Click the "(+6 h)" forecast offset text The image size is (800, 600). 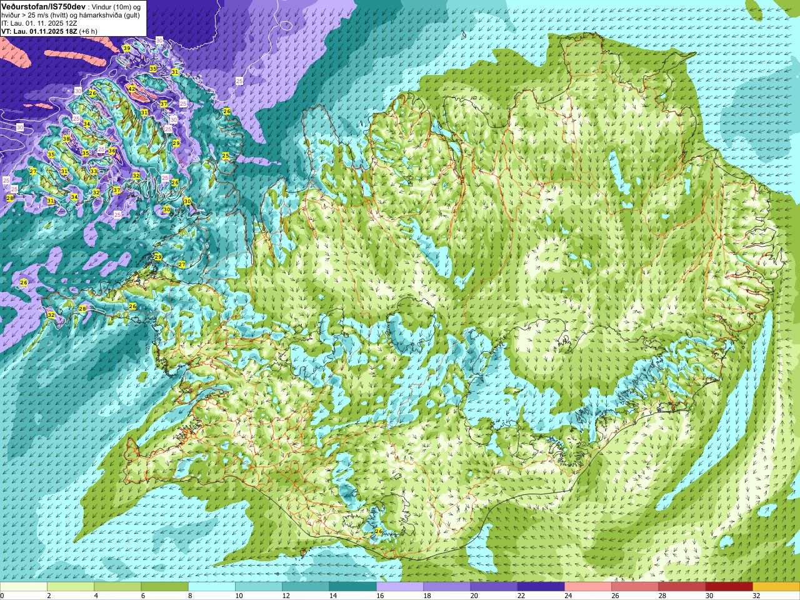click(x=88, y=31)
